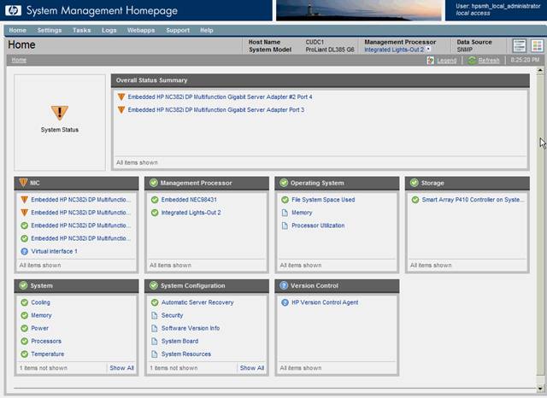Click the System Status warning icon
The image size is (547, 398).
point(59,113)
